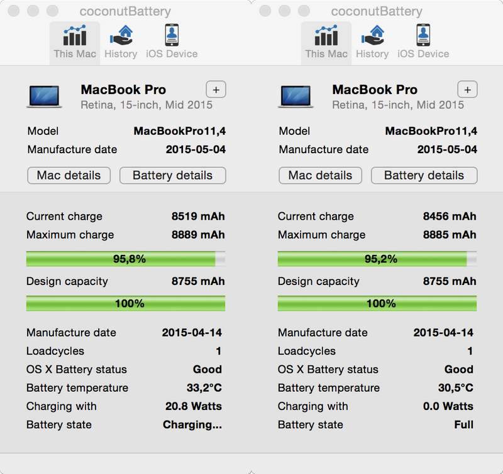Open Mac details in right window
The image size is (503, 474).
[x=321, y=175]
